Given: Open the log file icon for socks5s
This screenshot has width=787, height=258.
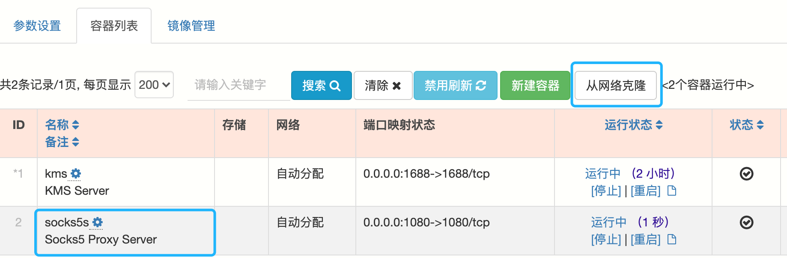Looking at the screenshot, I should 672,239.
